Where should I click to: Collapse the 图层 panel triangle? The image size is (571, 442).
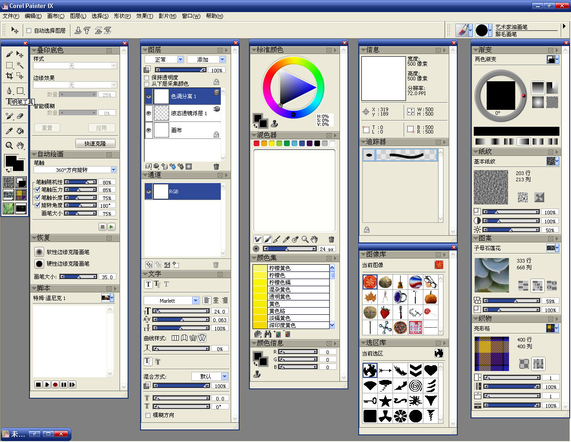click(x=145, y=50)
